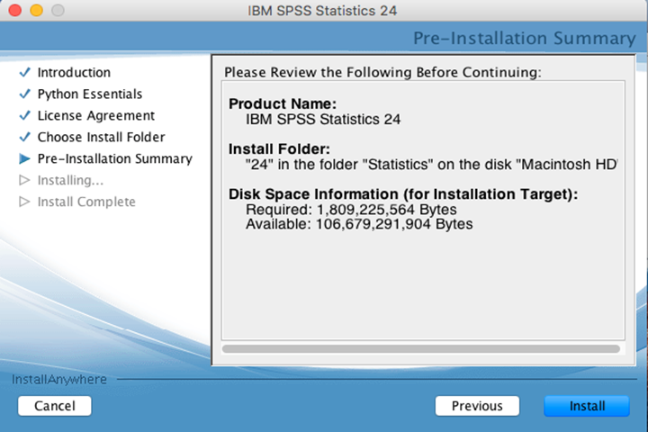Image resolution: width=648 pixels, height=432 pixels.
Task: Click the Python Essentials checkmark icon
Action: point(25,94)
